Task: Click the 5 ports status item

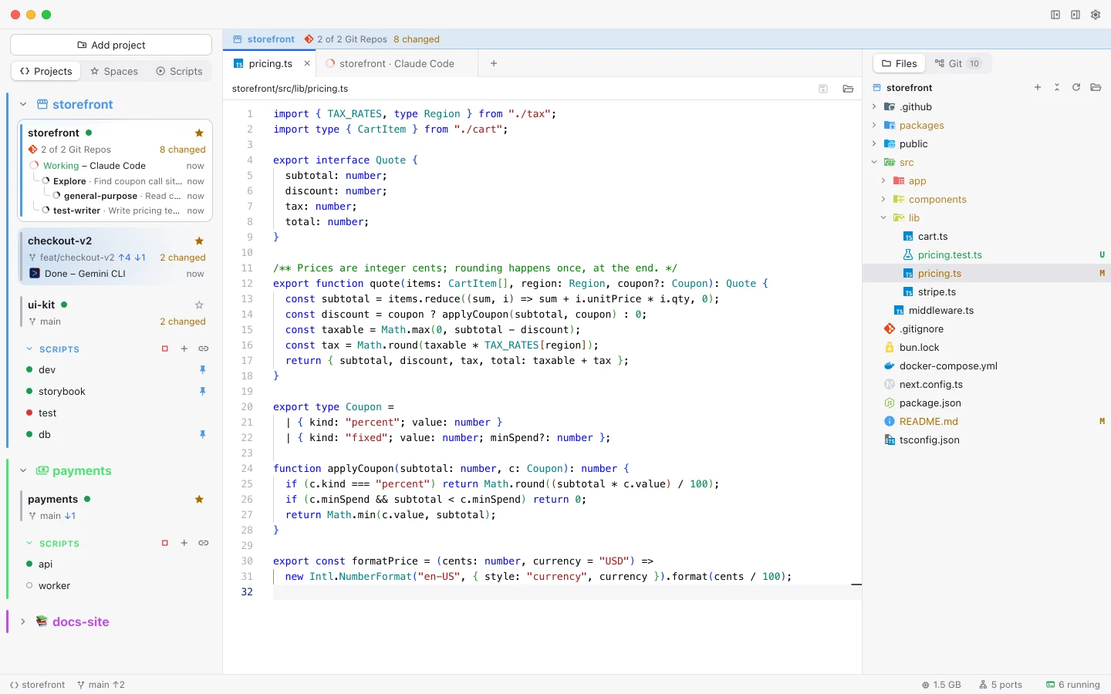Action: pyautogui.click(x=1001, y=685)
